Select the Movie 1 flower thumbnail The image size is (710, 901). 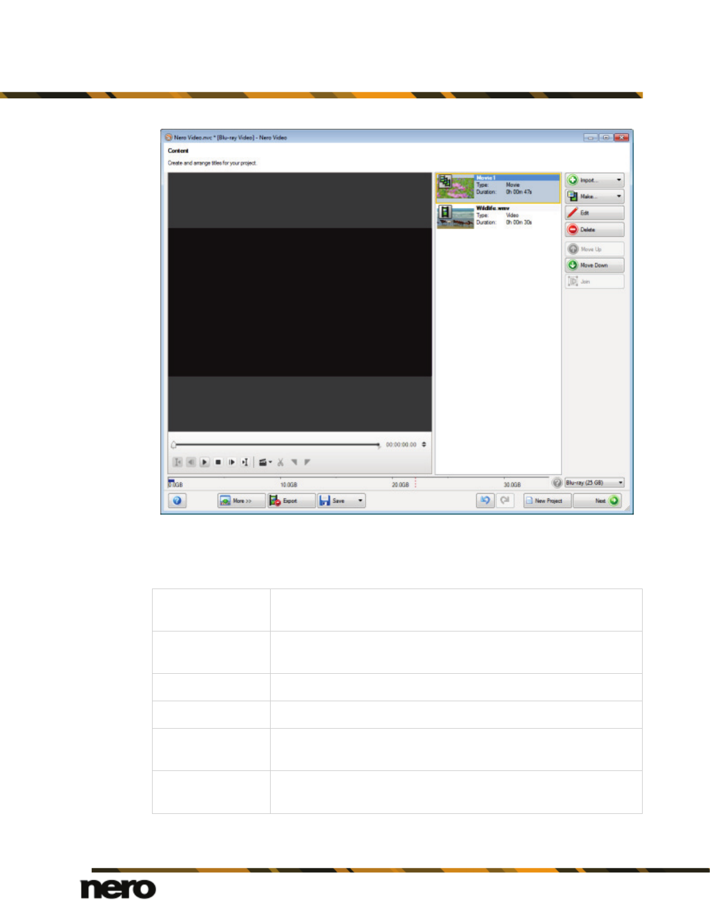tap(455, 187)
